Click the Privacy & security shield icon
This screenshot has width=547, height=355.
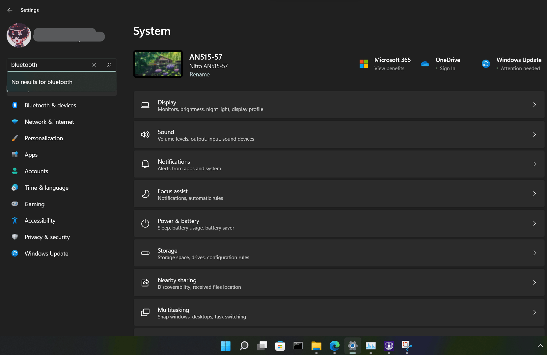(15, 237)
